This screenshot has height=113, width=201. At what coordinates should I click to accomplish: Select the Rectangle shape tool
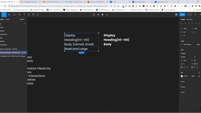(14, 15)
